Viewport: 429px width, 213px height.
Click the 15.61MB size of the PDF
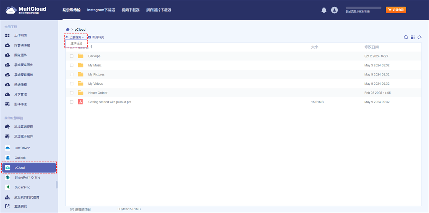point(317,102)
